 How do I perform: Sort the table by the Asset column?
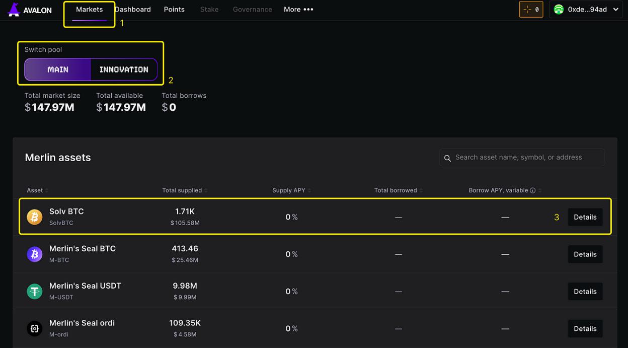pyautogui.click(x=38, y=190)
